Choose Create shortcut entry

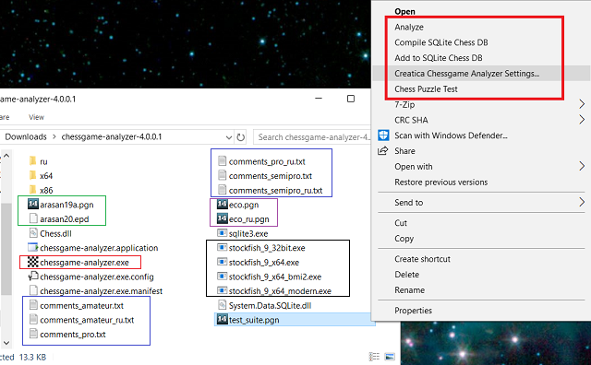[x=422, y=259]
